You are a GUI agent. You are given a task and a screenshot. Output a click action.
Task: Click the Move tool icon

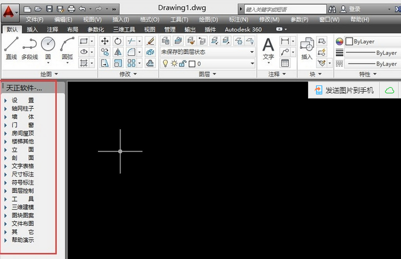105,41
